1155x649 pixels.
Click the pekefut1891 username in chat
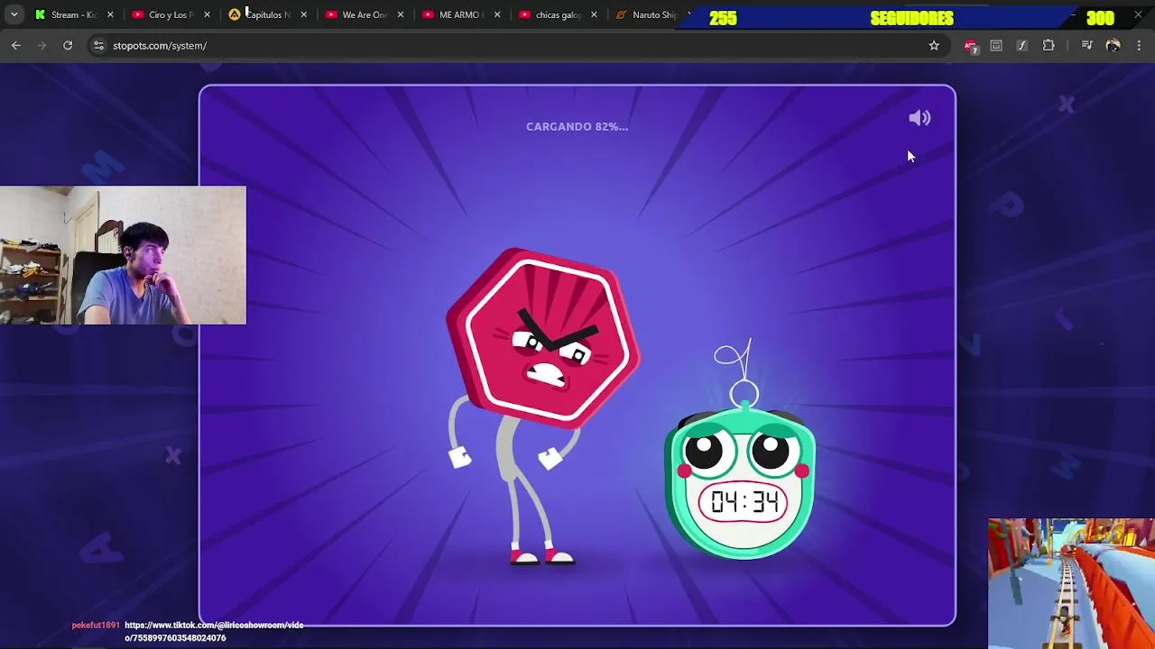(x=96, y=625)
